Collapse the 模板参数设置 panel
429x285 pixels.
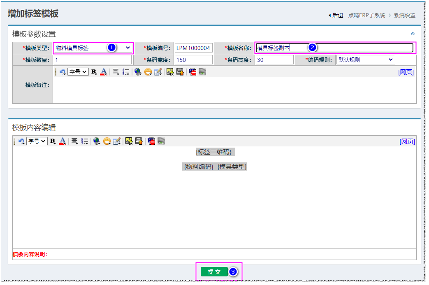point(413,34)
